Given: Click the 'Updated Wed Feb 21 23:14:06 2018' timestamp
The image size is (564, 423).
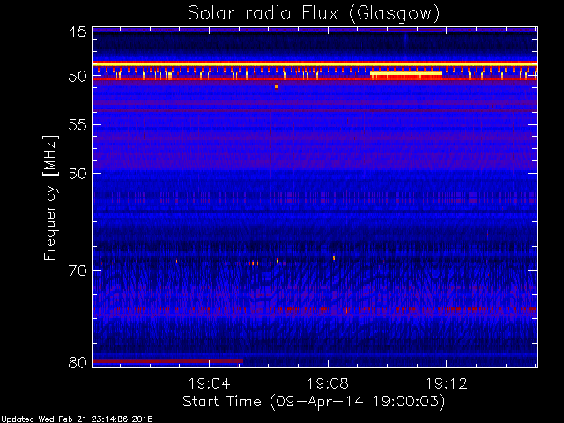Looking at the screenshot, I should coord(77,419).
